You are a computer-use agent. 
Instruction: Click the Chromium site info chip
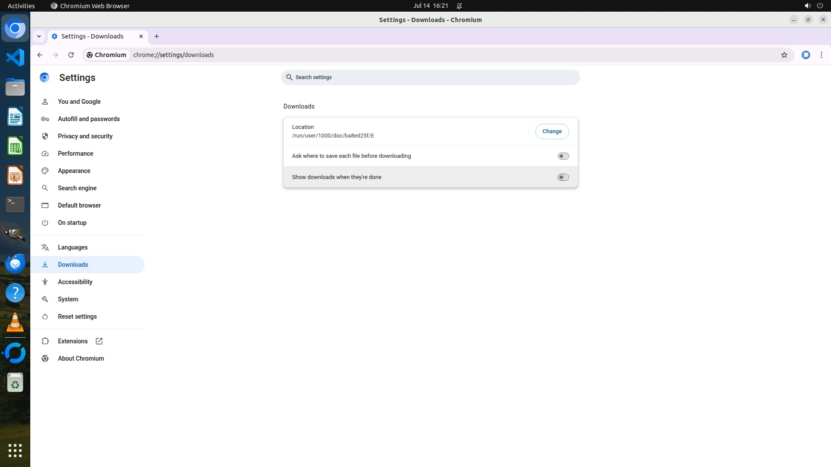click(x=106, y=55)
